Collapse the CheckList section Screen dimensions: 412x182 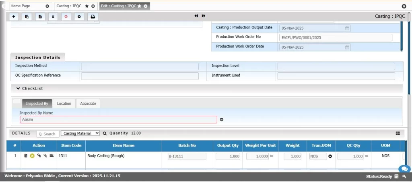point(18,88)
